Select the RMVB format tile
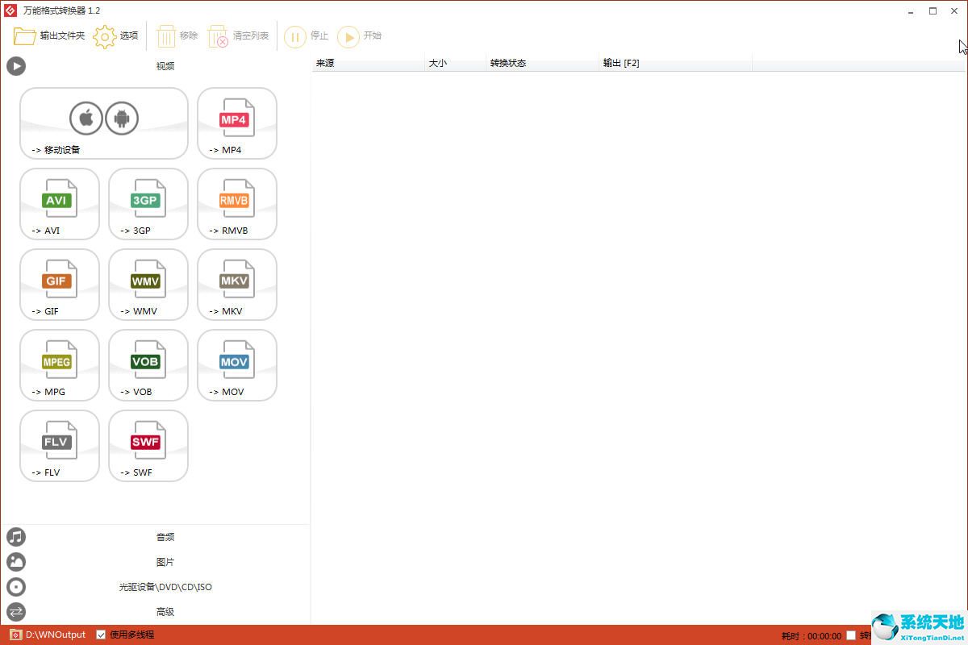 [x=237, y=204]
